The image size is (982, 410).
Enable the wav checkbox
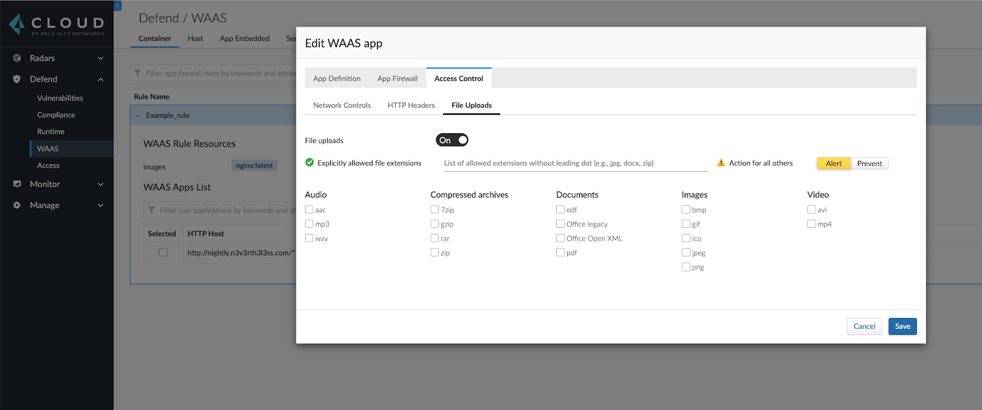[309, 238]
